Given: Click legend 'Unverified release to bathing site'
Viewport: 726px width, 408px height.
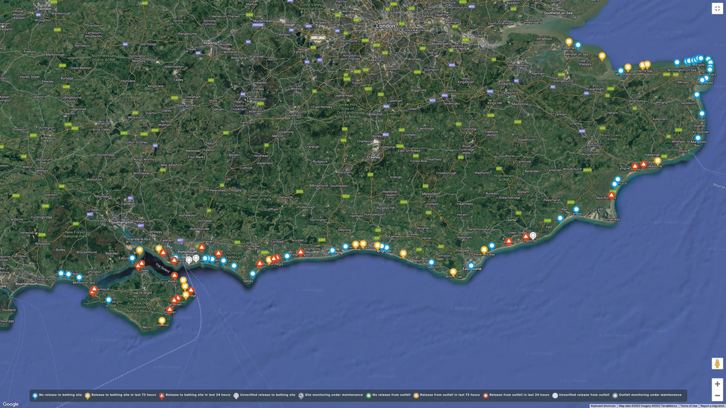Looking at the screenshot, I should [x=264, y=395].
